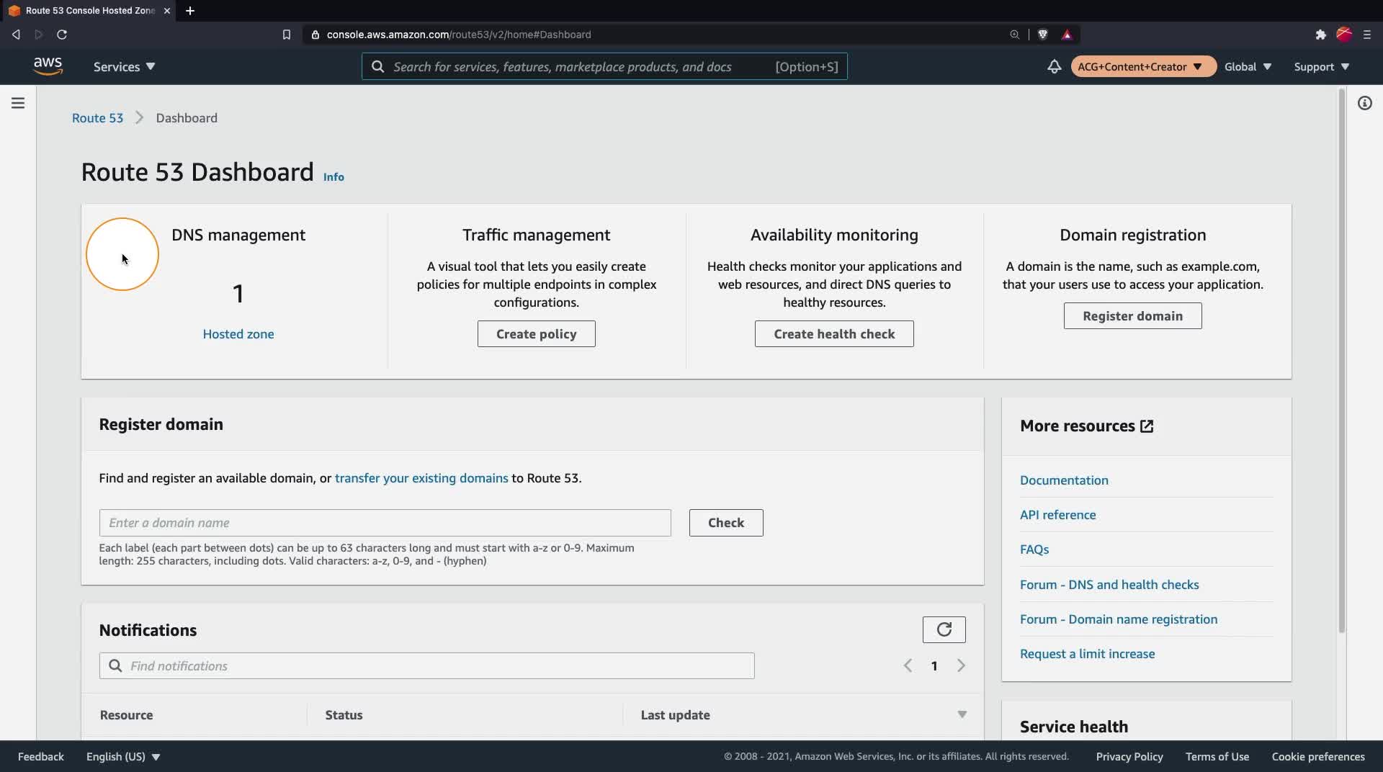Click the Find notifications search field
Screen dimensions: 1383x772
click(x=426, y=665)
